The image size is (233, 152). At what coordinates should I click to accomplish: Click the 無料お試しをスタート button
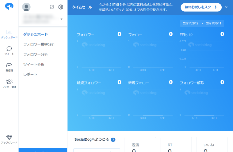tap(201, 7)
